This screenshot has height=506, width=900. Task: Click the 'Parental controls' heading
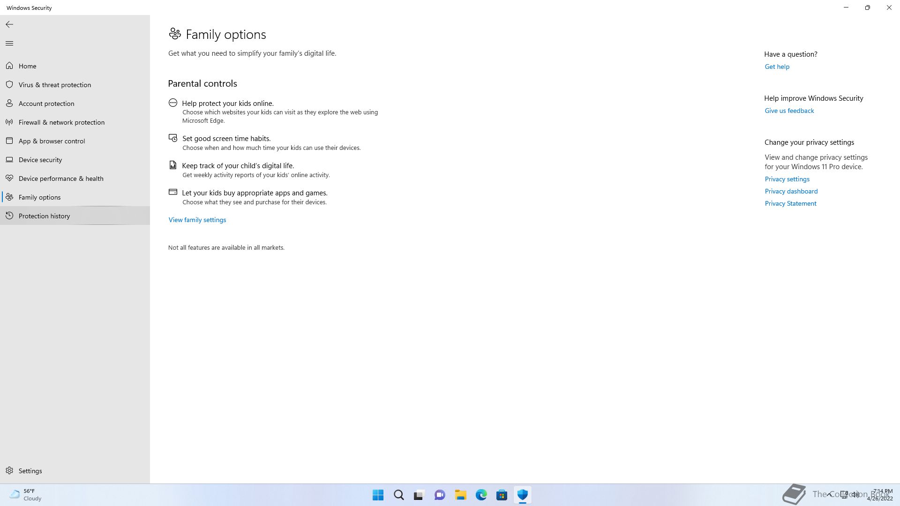pyautogui.click(x=202, y=83)
